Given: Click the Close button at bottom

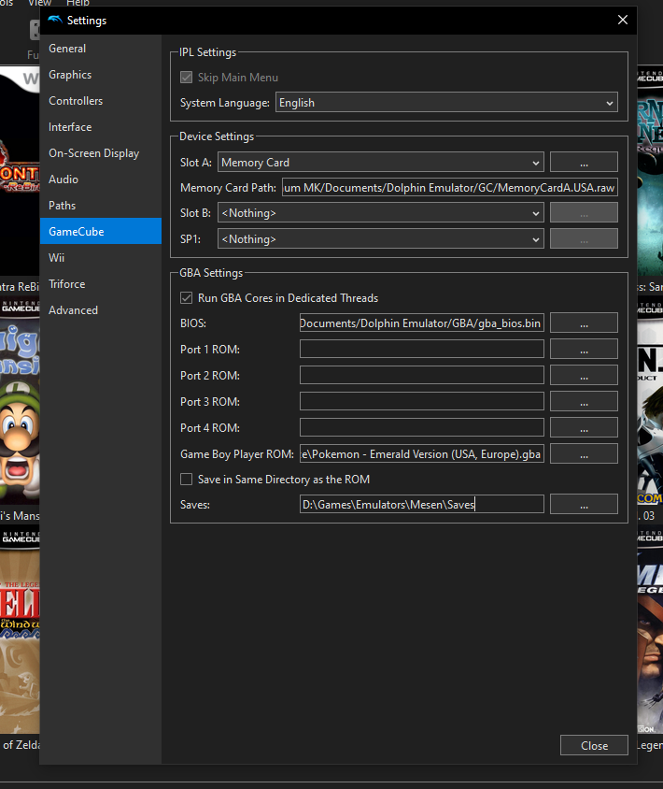Looking at the screenshot, I should tap(594, 745).
